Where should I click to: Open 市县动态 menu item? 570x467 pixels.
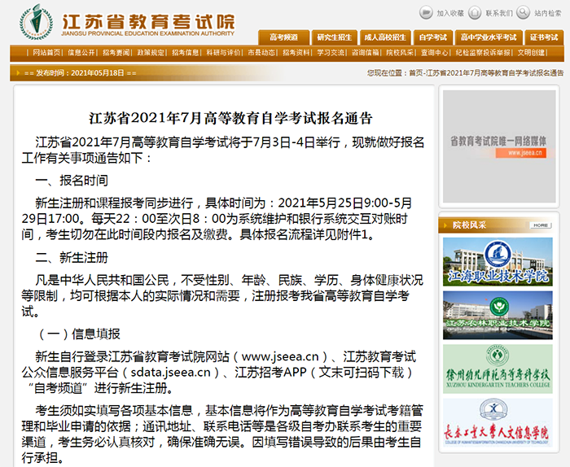pos(261,53)
